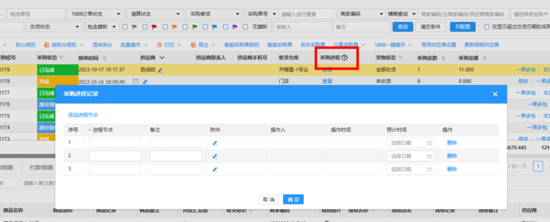Filter by the 货物状态 column funnel icon

400,58
